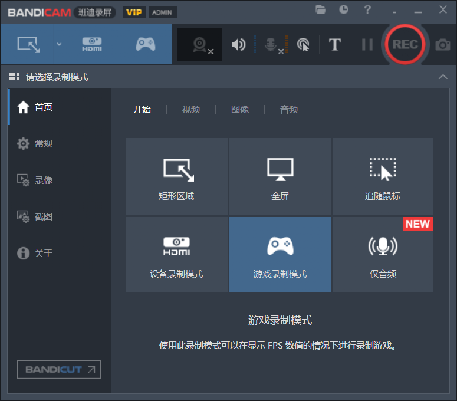Click the FPS description sentence text
The image size is (457, 401).
278,346
